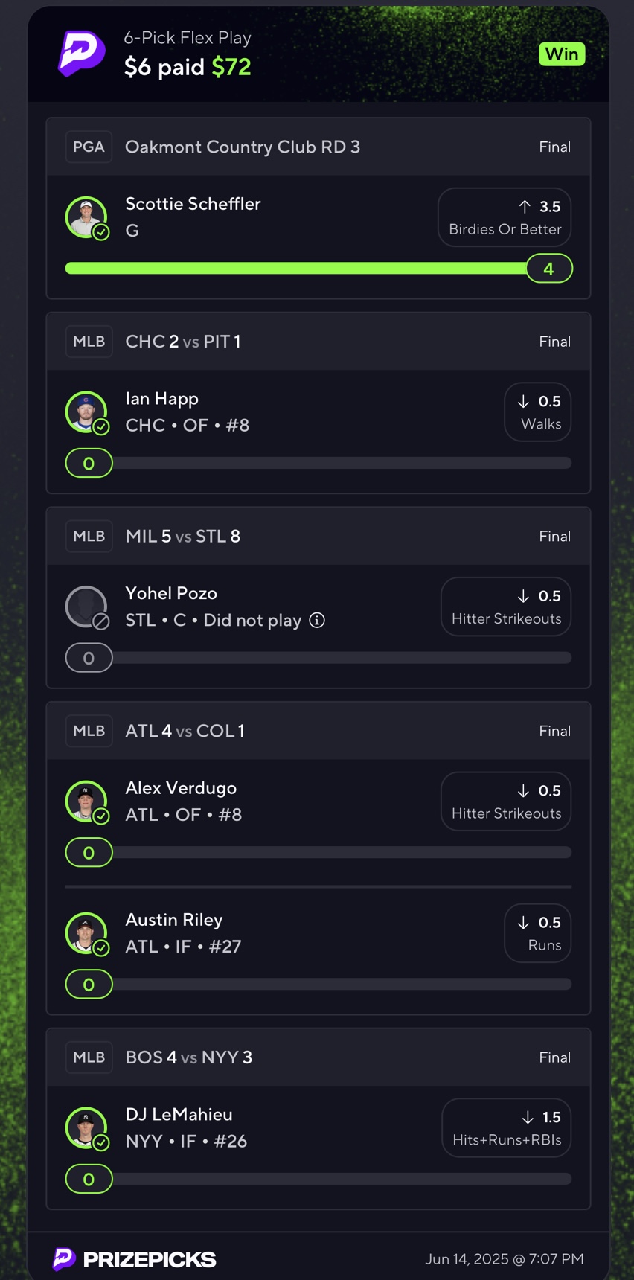634x1280 pixels.
Task: Open Yohel Pozo's Hitter Strikeouts pick box
Action: (506, 607)
